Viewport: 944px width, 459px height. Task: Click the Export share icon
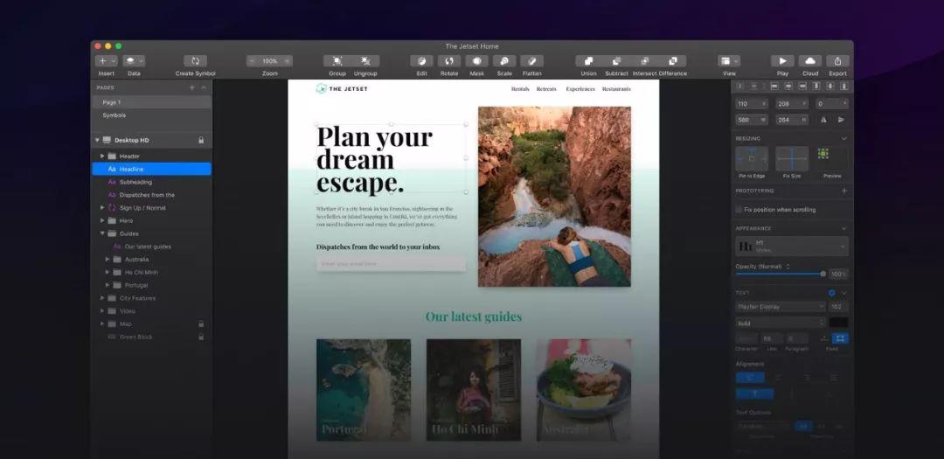click(x=837, y=61)
